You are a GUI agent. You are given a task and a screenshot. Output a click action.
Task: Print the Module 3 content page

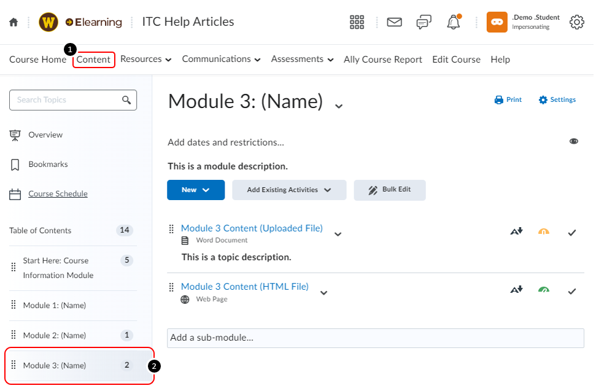click(x=508, y=99)
